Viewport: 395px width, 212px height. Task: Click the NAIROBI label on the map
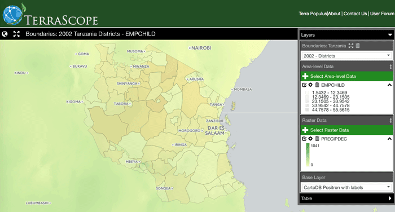[201, 48]
